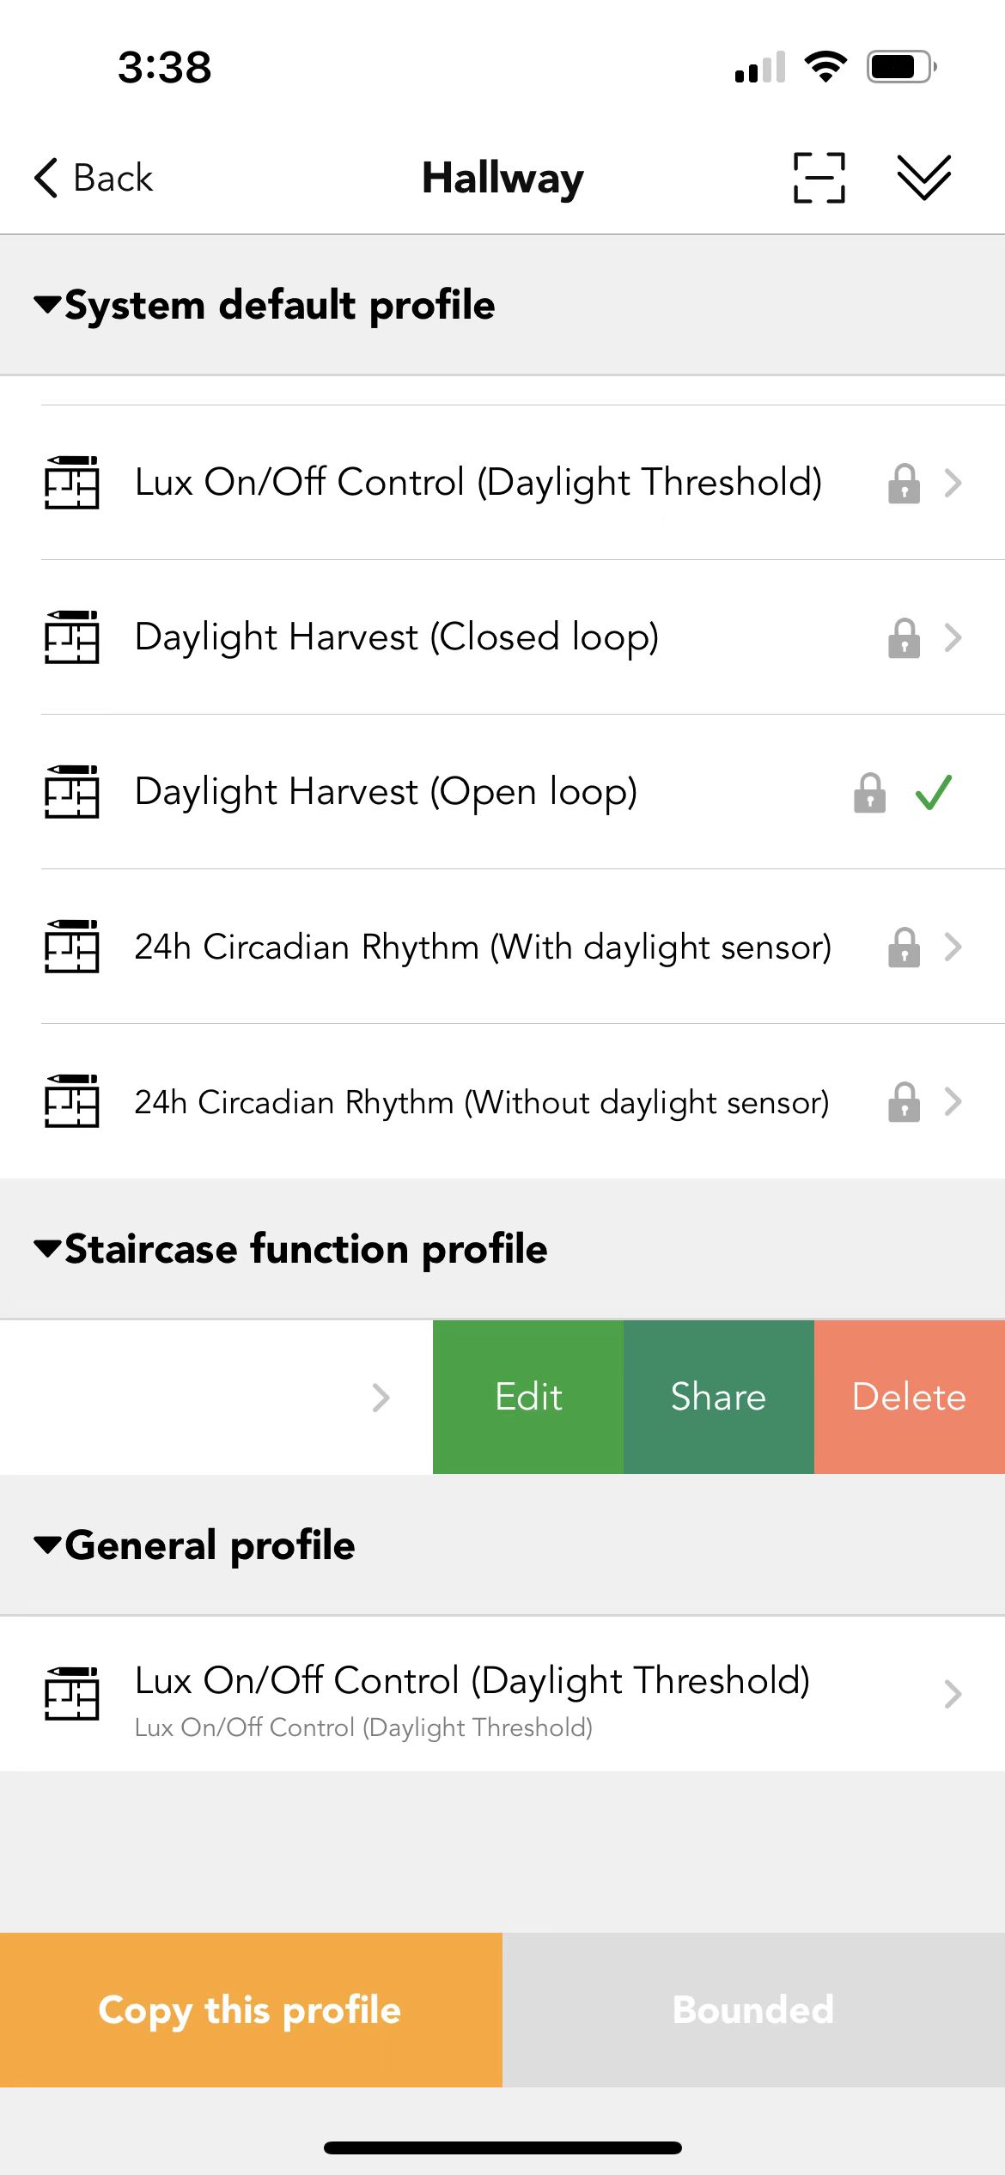Tap lock icon on 24h Circadian (With daylight sensor)

pyautogui.click(x=904, y=947)
